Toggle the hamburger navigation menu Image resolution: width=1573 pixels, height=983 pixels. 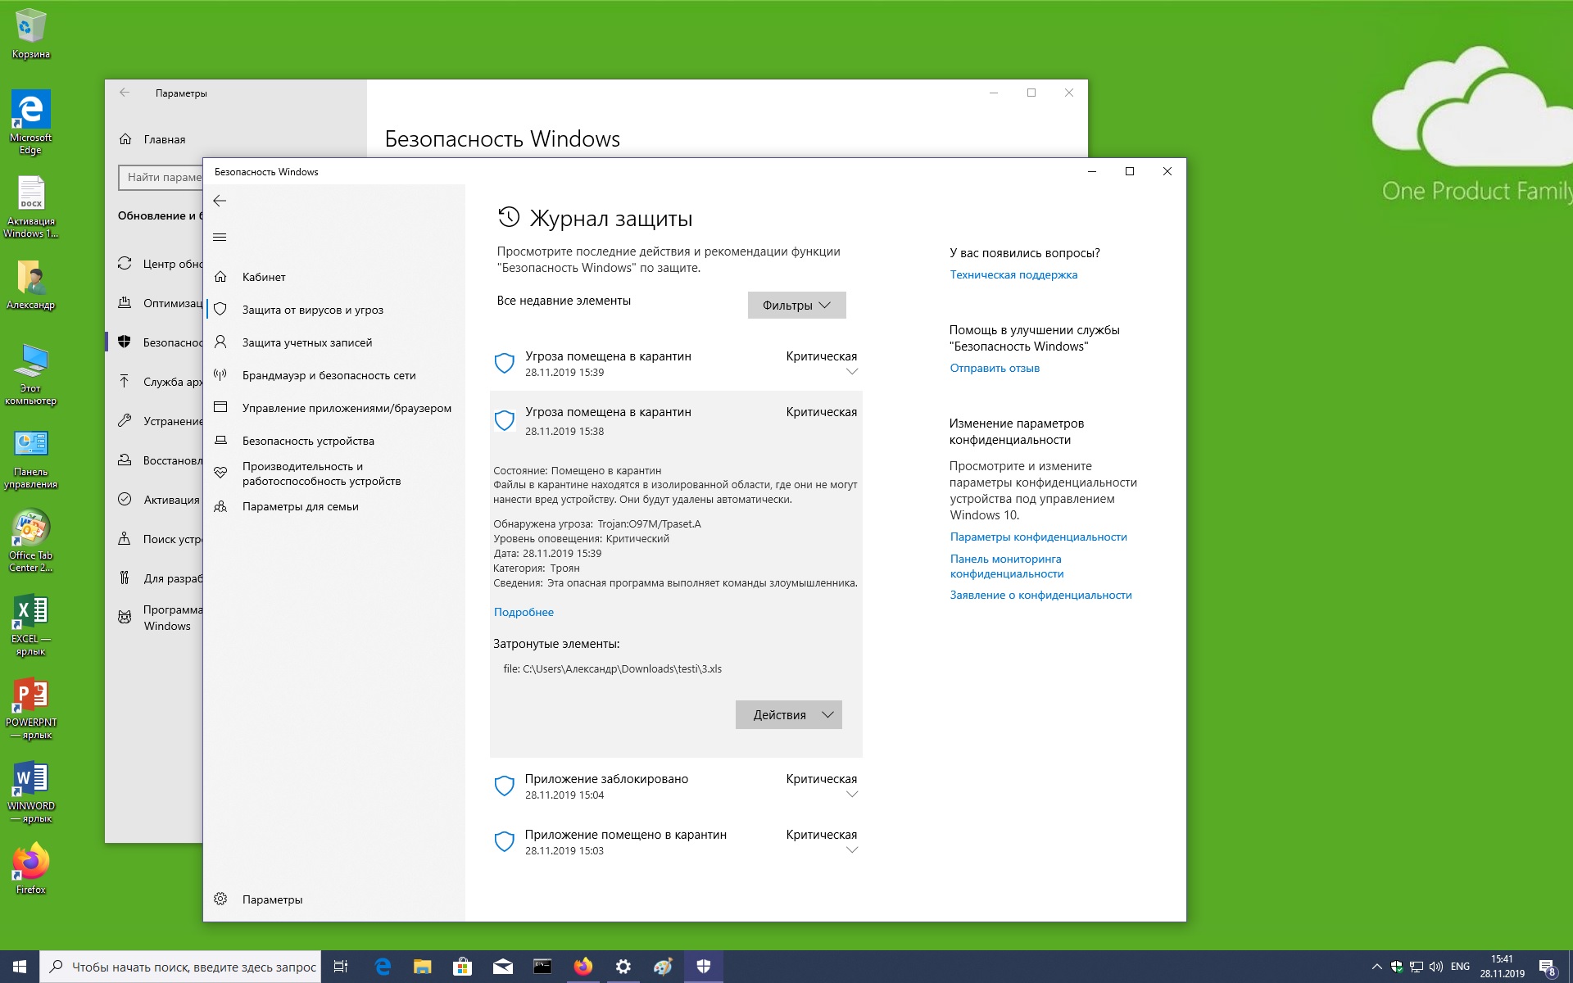point(220,238)
